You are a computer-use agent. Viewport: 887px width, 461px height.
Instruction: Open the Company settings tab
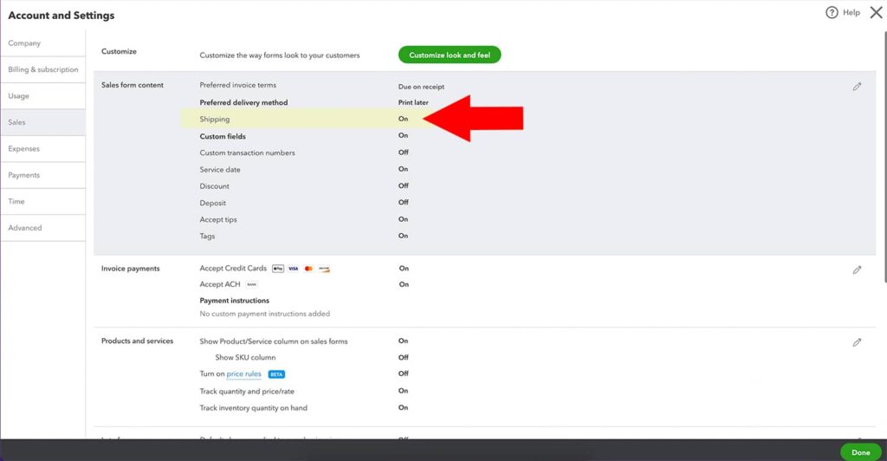25,43
